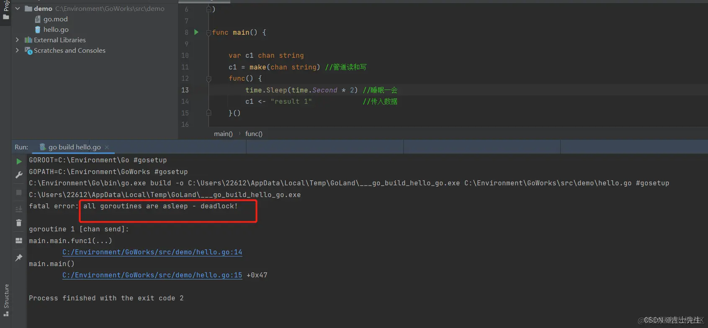Open the Project tool window tab
Viewport: 708px width, 328px height.
coord(6,10)
